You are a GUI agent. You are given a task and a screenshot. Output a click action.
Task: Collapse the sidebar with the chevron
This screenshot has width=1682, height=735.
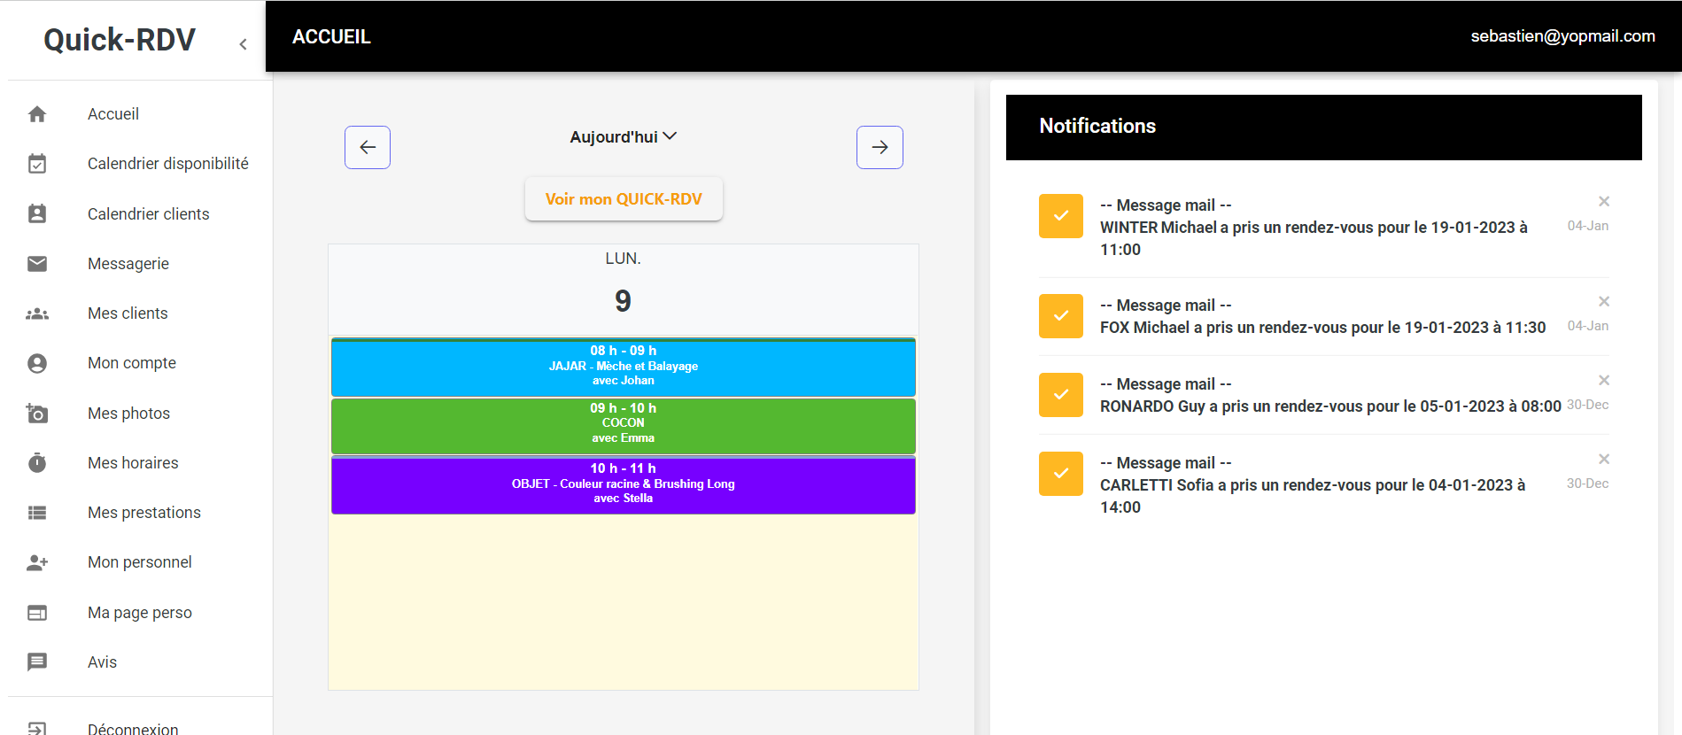point(243,44)
